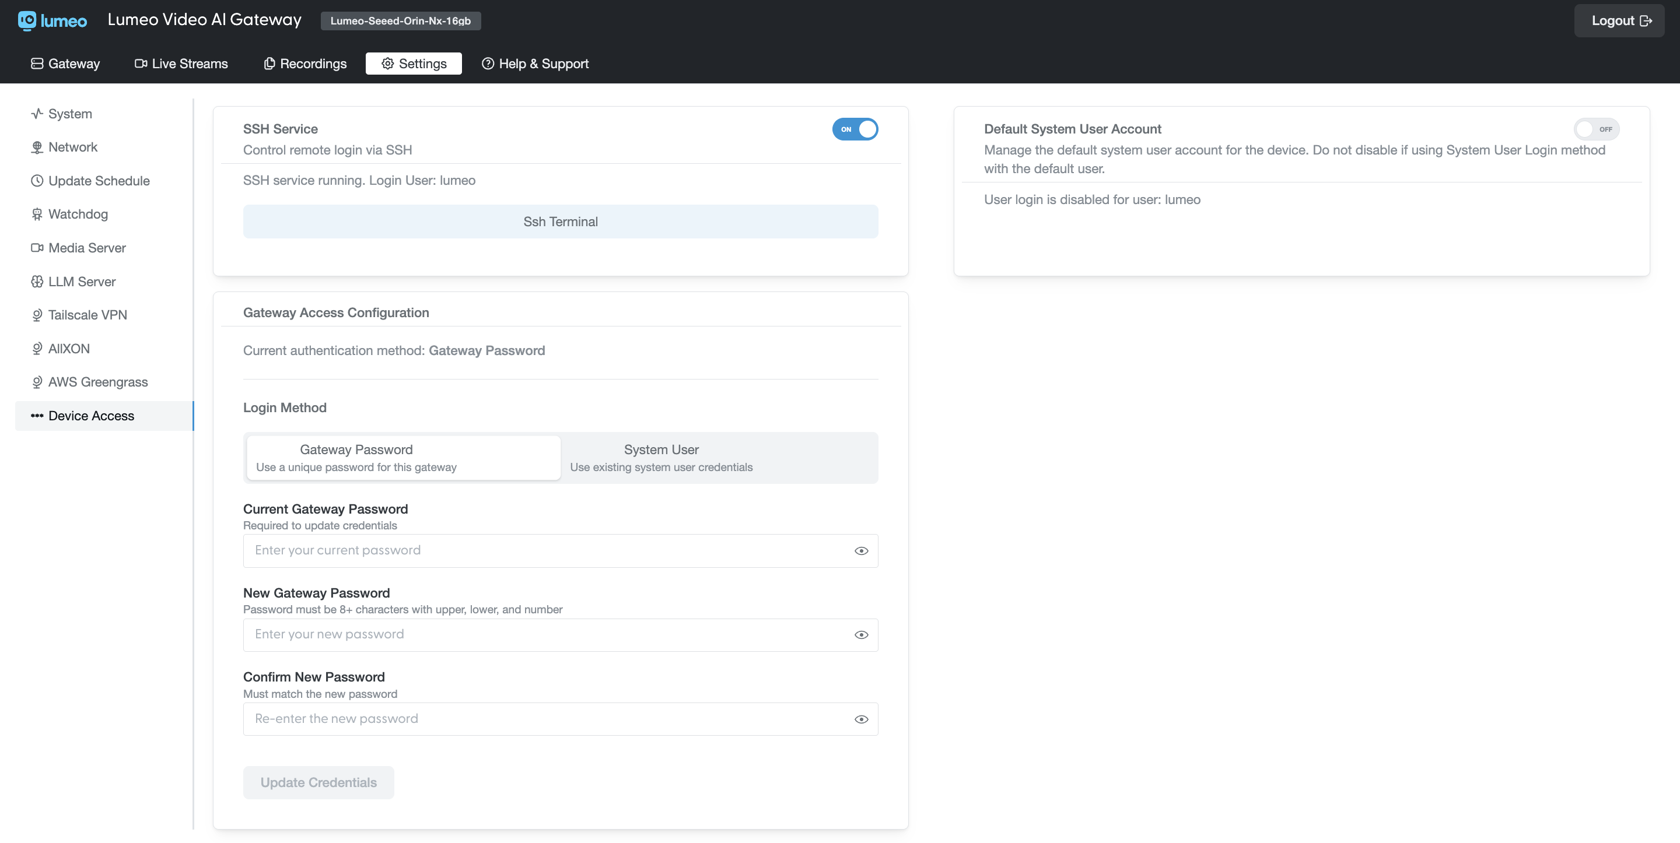Reveal the confirm password via eye icon
Screen dimensions: 1680x843
click(x=862, y=719)
